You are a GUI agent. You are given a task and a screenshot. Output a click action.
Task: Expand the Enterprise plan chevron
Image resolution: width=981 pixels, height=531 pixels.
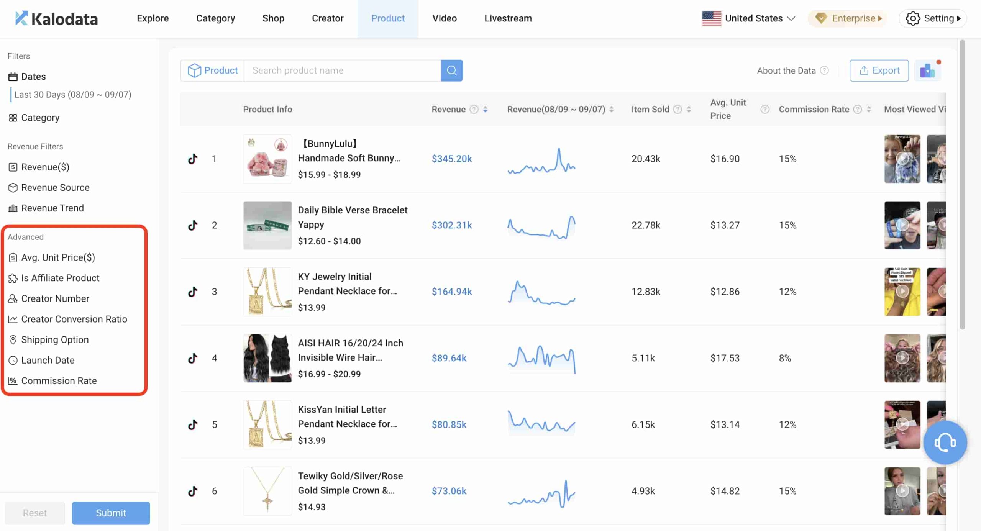(x=879, y=18)
